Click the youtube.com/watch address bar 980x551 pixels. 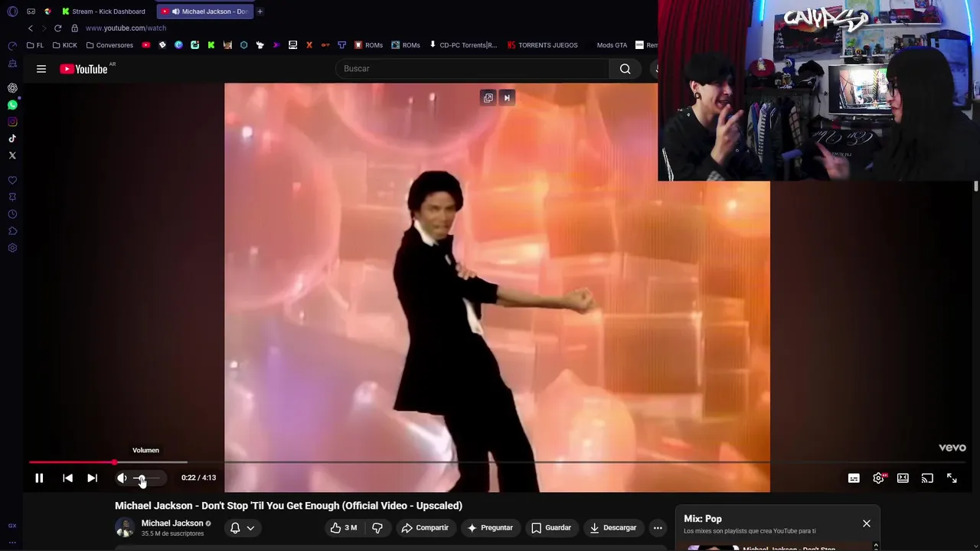pos(126,28)
